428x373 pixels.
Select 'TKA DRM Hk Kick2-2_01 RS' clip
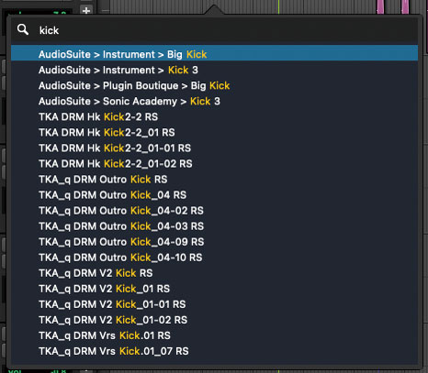click(214, 132)
